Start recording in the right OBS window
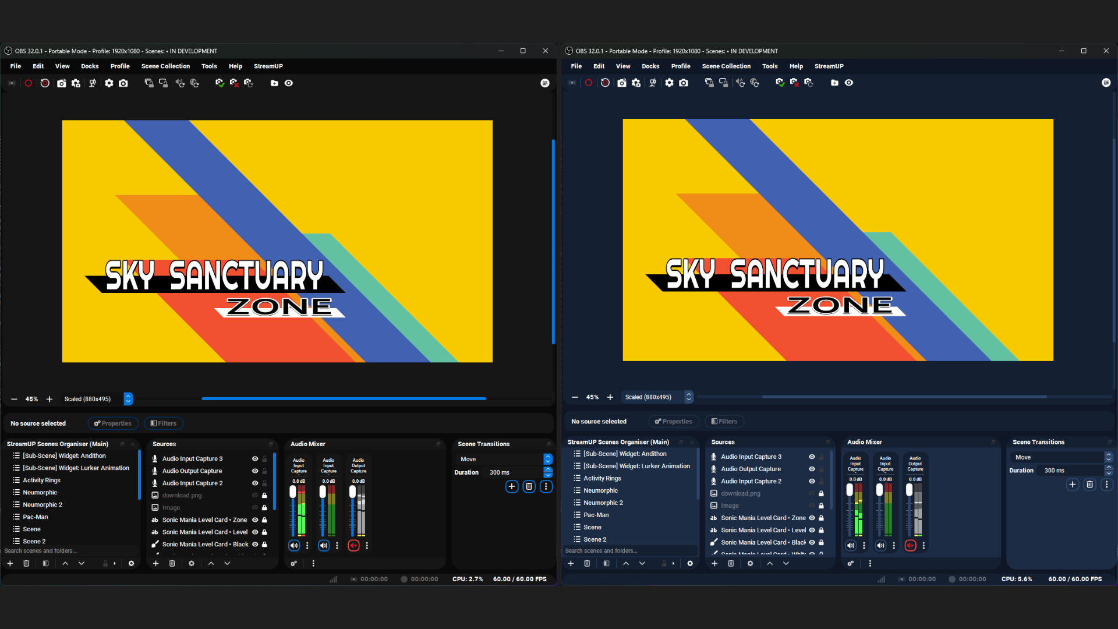Image resolution: width=1118 pixels, height=629 pixels. [589, 83]
